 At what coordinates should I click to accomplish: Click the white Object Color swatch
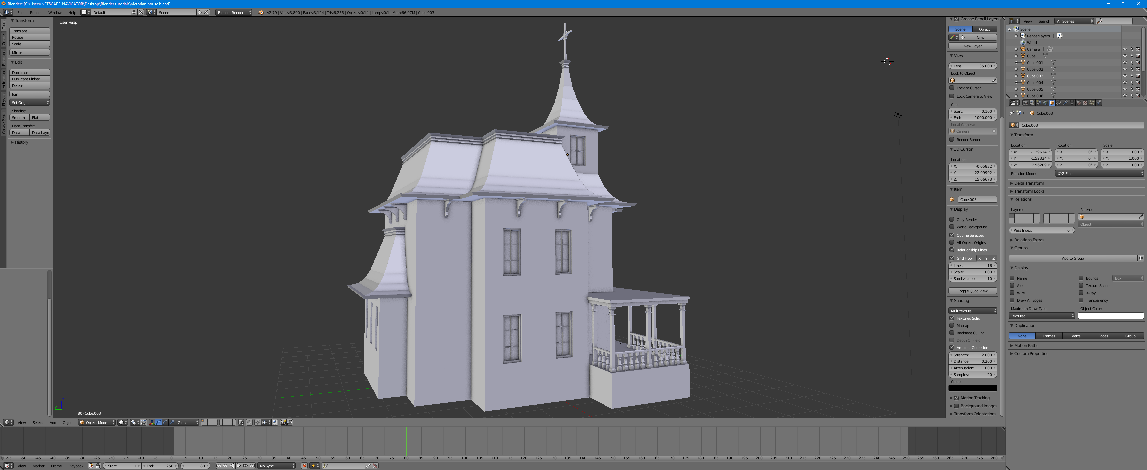click(1110, 316)
